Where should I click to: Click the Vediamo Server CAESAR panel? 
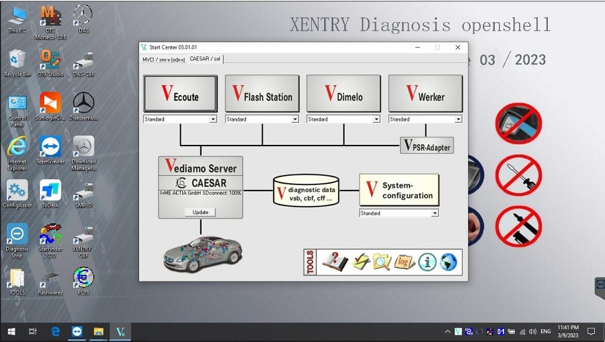coord(200,187)
